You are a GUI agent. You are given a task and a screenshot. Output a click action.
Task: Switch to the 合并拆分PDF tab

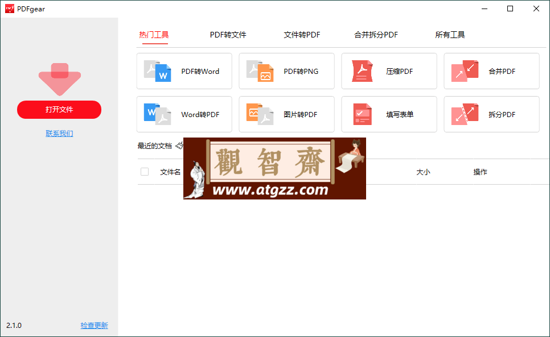(376, 35)
